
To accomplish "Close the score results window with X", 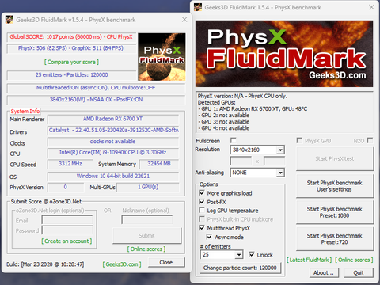I will [x=184, y=20].
